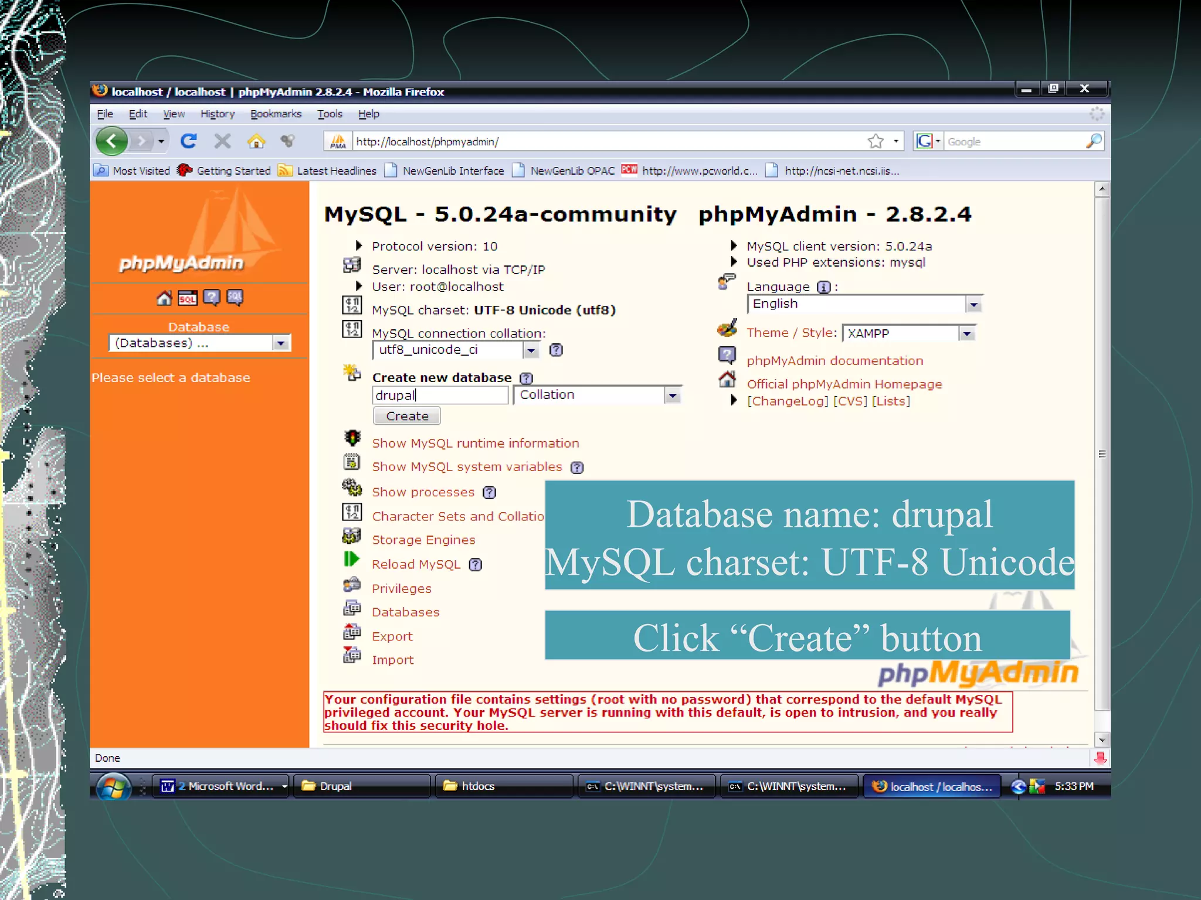1201x900 pixels.
Task: Click help icon beside connection collation
Action: pyautogui.click(x=556, y=350)
